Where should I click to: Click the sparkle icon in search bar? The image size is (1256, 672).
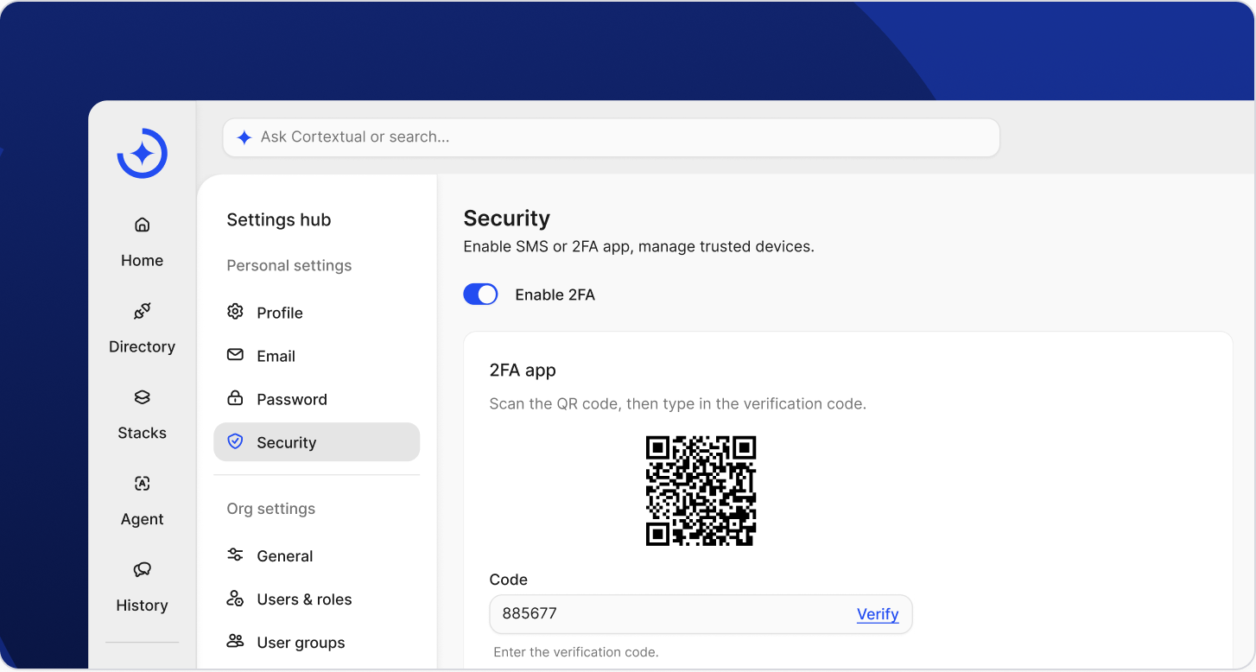pos(244,137)
